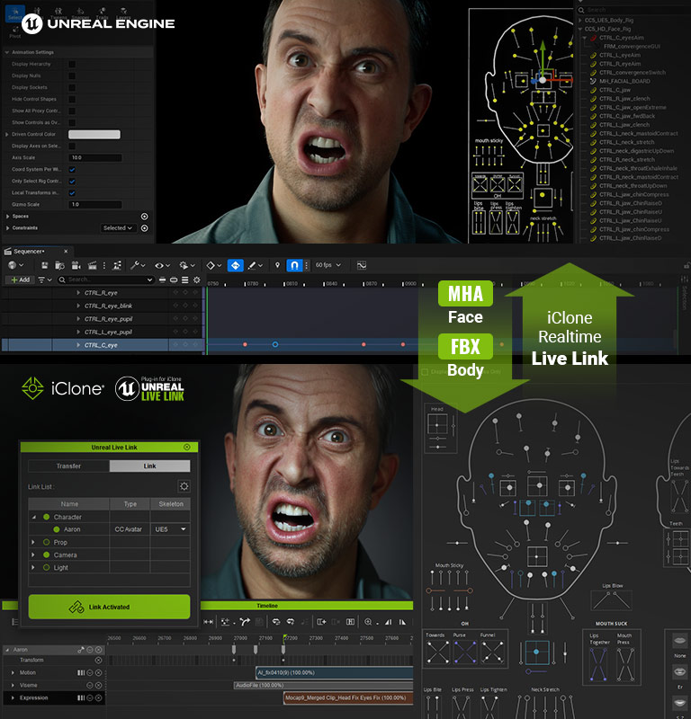
Task: Click the Add button in Sequencer
Action: (x=20, y=280)
